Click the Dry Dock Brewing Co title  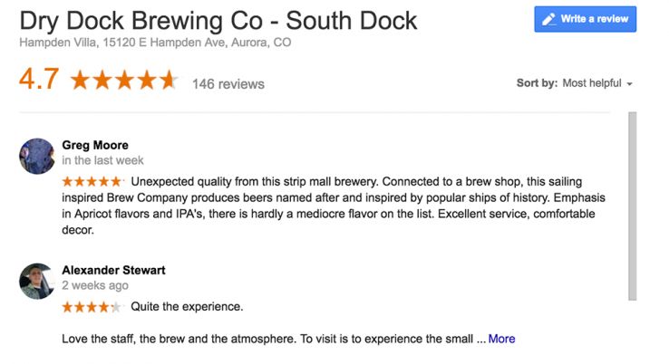(218, 20)
